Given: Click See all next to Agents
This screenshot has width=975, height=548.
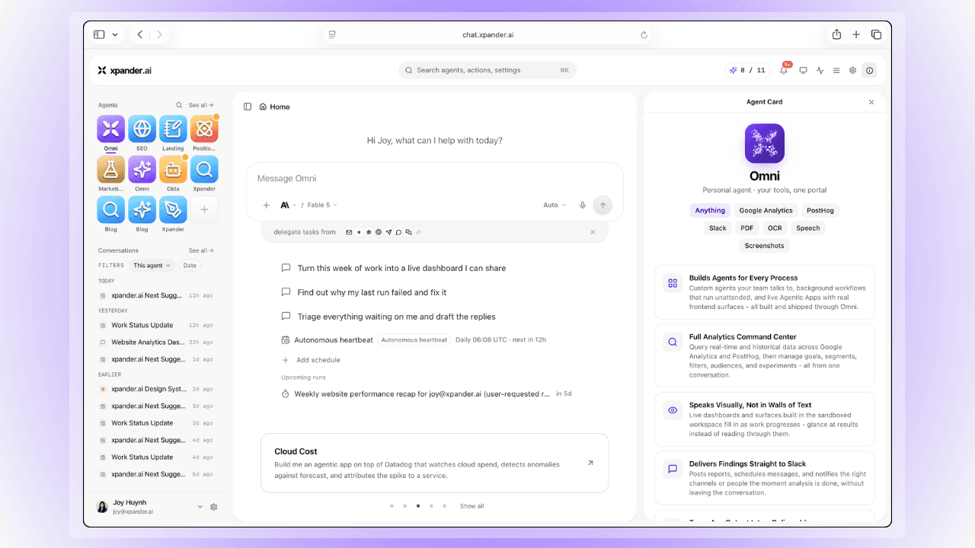Looking at the screenshot, I should (x=201, y=105).
